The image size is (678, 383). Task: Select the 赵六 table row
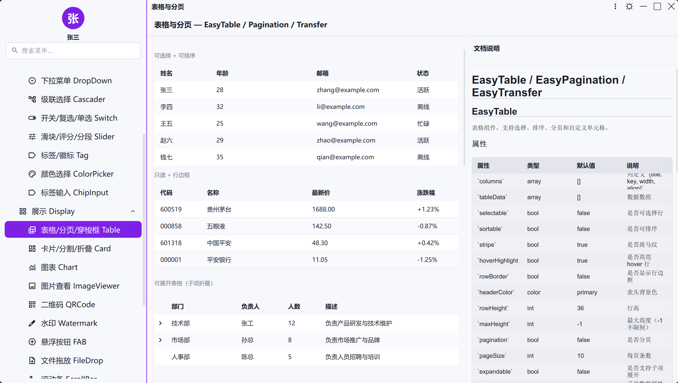point(306,141)
